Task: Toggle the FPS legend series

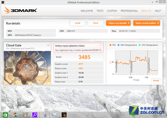Action: point(112,45)
